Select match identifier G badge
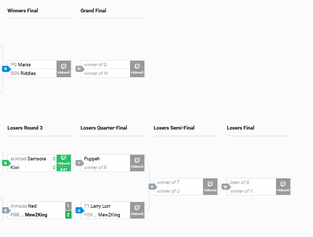 [x=6, y=69]
